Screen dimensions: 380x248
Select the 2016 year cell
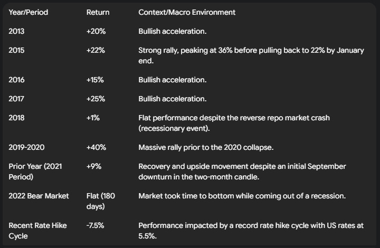(x=16, y=80)
